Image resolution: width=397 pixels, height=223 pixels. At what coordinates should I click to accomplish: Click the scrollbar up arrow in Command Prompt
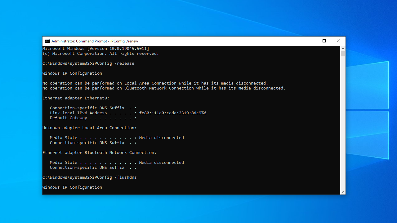(343, 49)
